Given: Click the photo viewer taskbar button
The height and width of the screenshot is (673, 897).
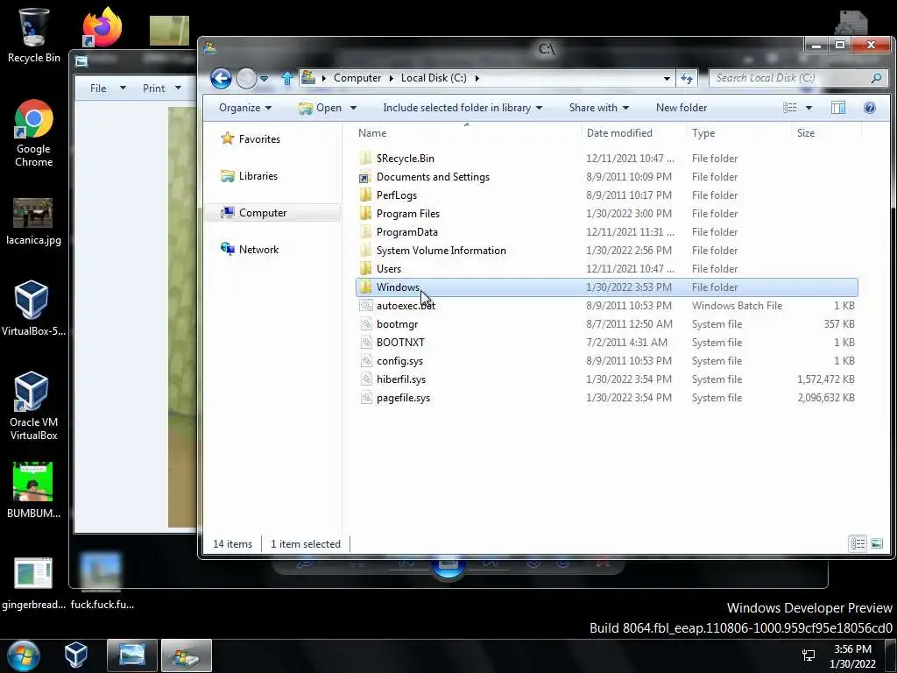Looking at the screenshot, I should pos(131,655).
